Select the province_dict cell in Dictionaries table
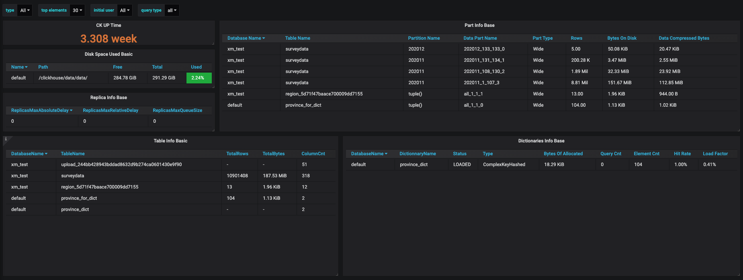 [413, 164]
